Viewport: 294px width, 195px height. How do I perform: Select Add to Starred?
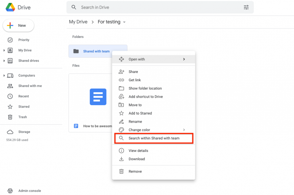(154, 113)
